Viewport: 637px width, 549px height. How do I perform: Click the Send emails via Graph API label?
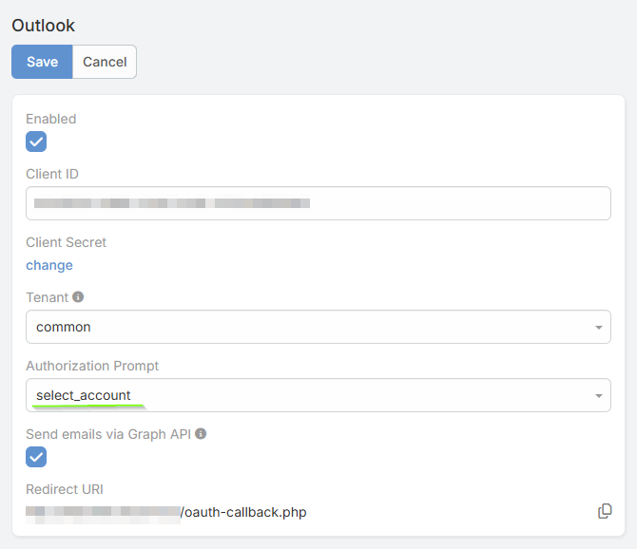point(108,434)
